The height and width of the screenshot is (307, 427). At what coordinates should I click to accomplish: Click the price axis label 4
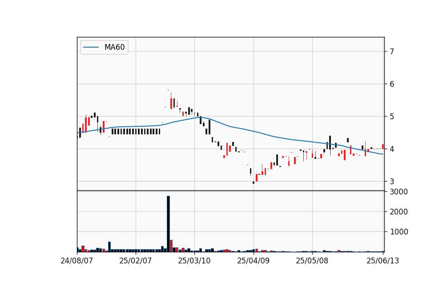tap(392, 149)
